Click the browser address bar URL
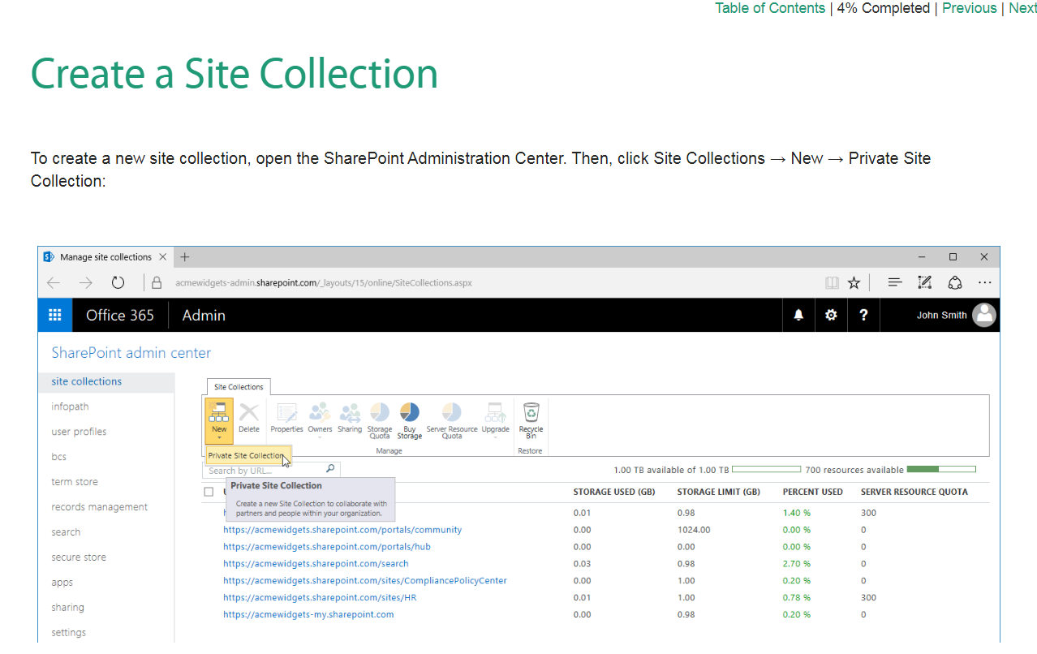1037x654 pixels. tap(324, 283)
